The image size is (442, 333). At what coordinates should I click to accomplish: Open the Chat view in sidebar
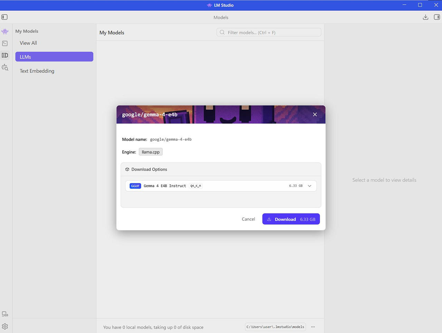click(x=5, y=31)
